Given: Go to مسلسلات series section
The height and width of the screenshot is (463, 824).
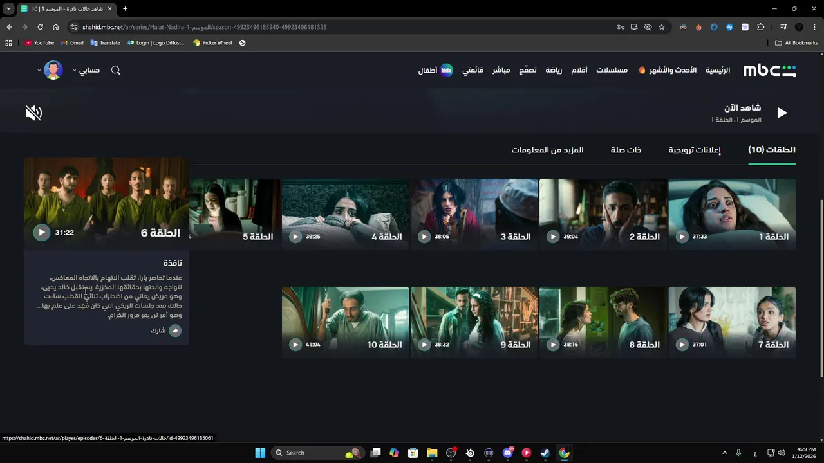Looking at the screenshot, I should (612, 70).
